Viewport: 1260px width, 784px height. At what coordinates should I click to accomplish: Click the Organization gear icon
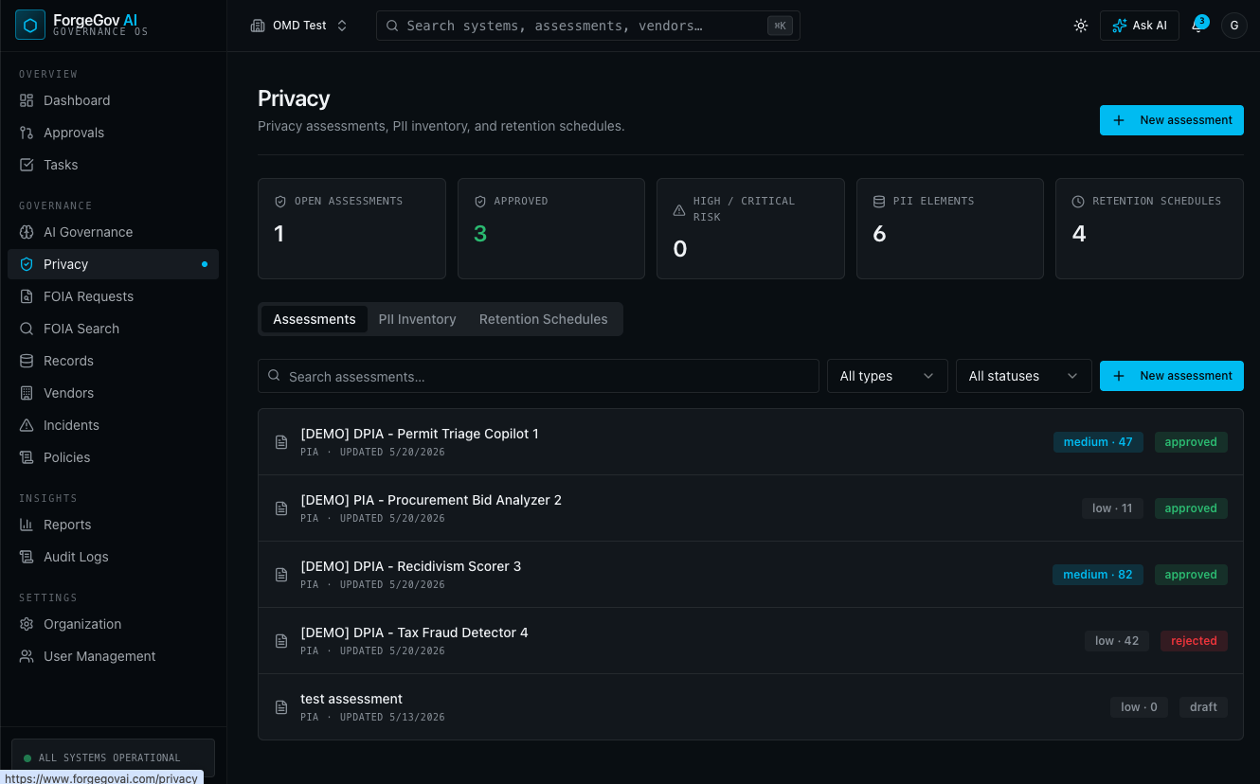point(27,624)
